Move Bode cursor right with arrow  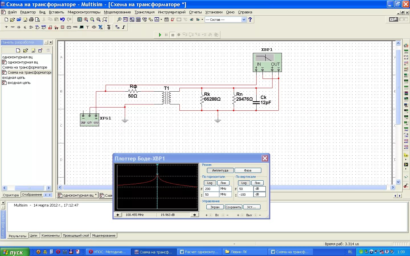click(x=194, y=215)
